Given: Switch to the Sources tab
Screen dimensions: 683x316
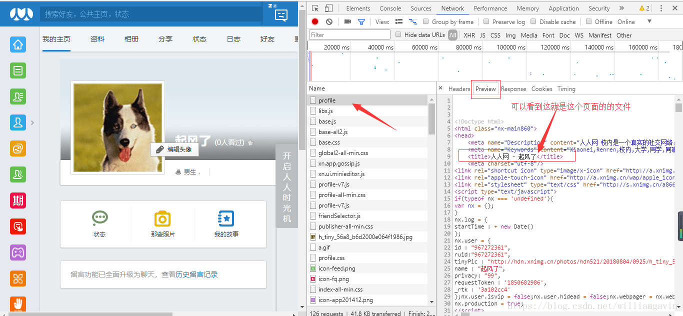Looking at the screenshot, I should coord(421,8).
